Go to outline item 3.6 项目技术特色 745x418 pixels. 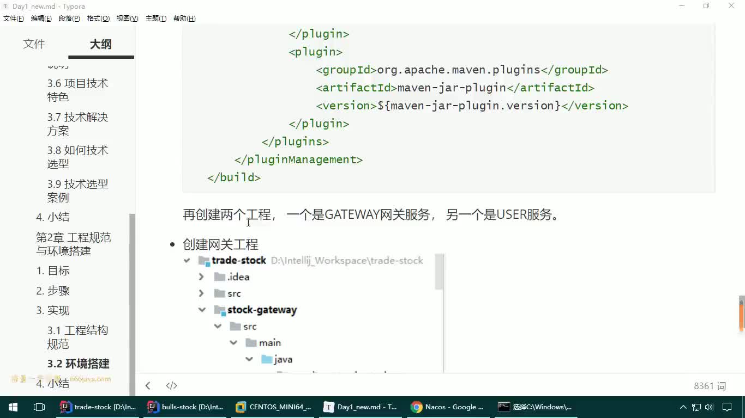pyautogui.click(x=77, y=90)
